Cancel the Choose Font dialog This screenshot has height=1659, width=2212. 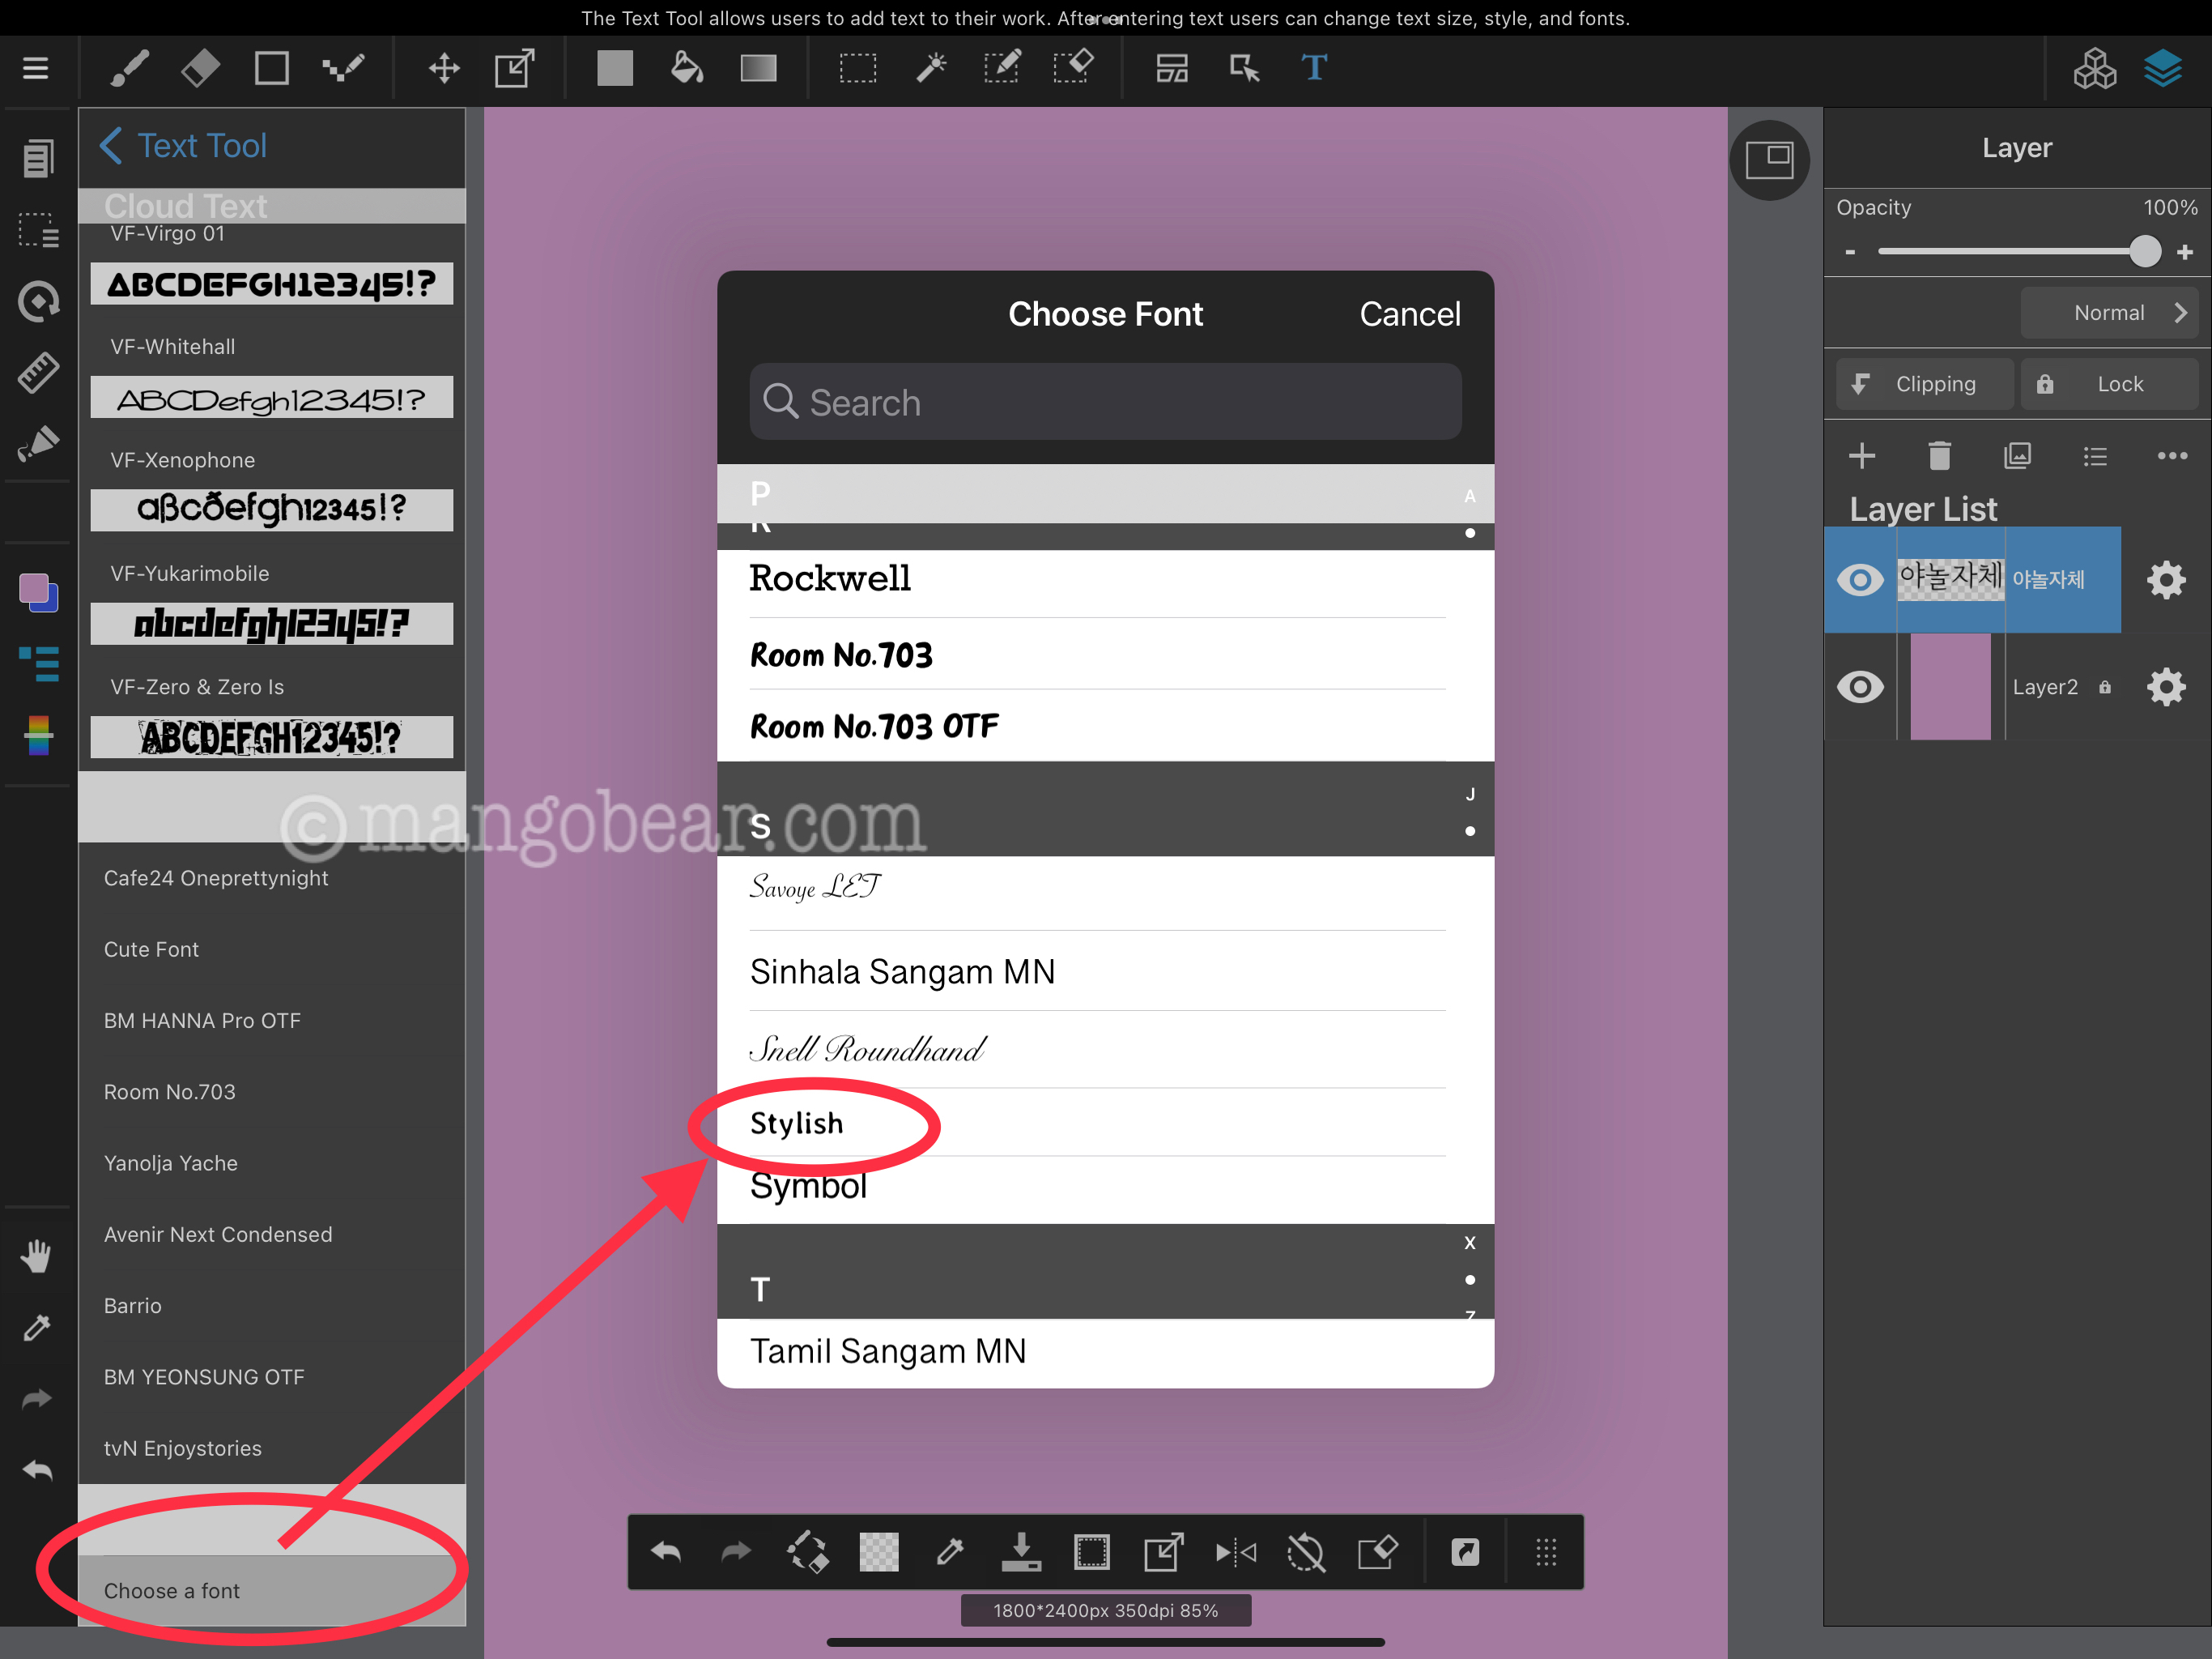coord(1409,314)
